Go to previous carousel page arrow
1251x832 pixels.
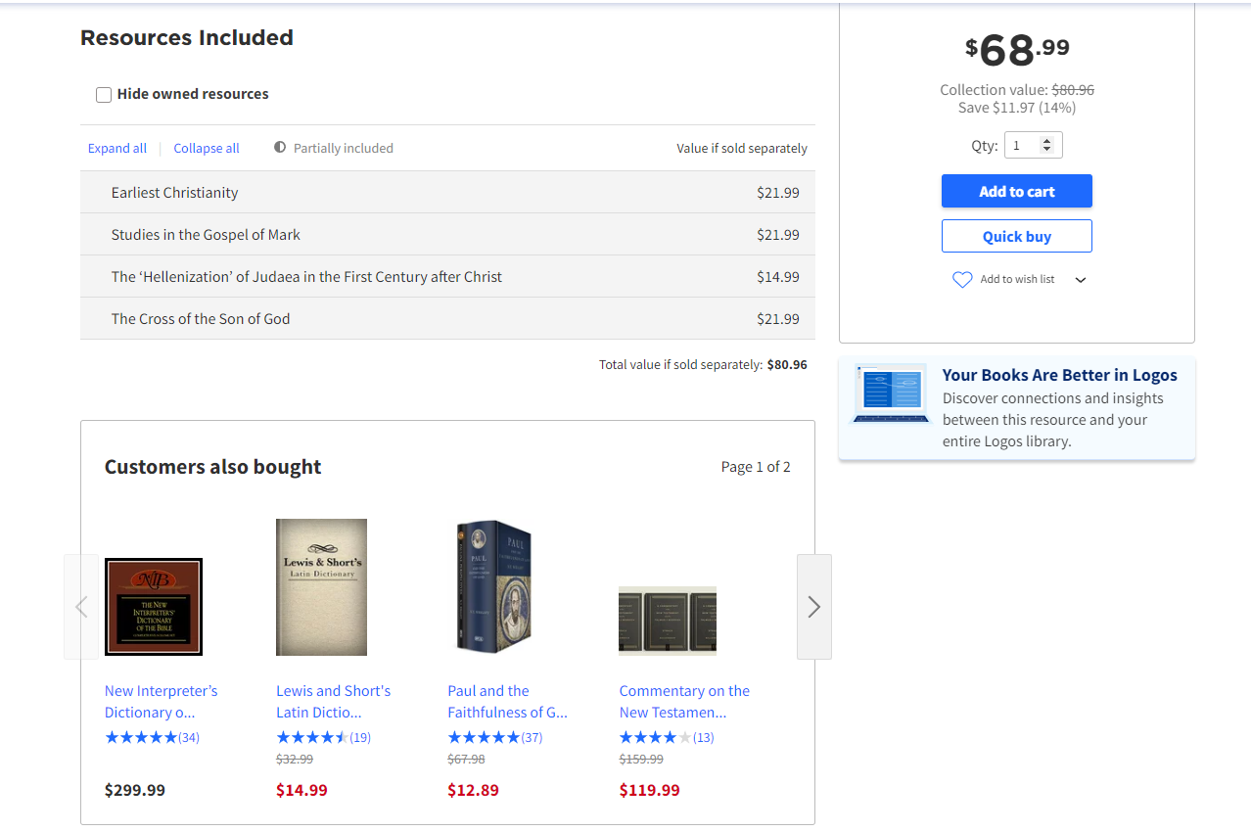81,607
